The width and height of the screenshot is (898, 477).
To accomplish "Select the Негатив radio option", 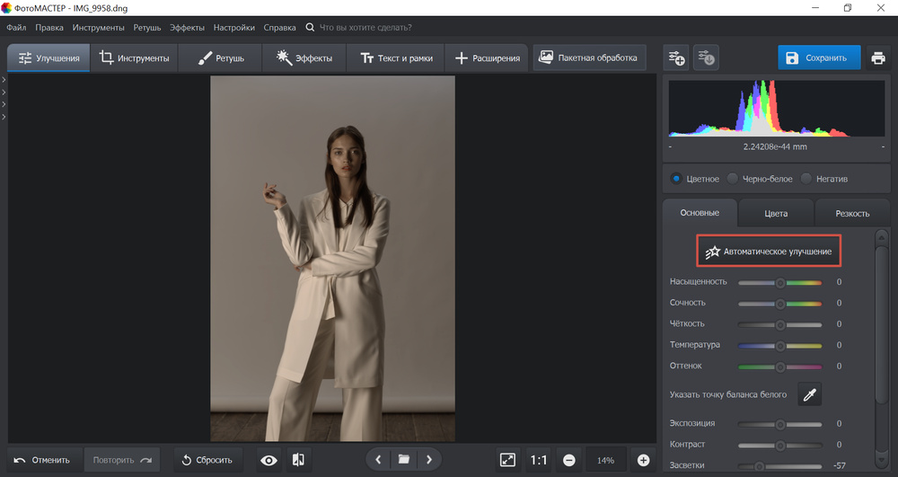I will [x=806, y=179].
